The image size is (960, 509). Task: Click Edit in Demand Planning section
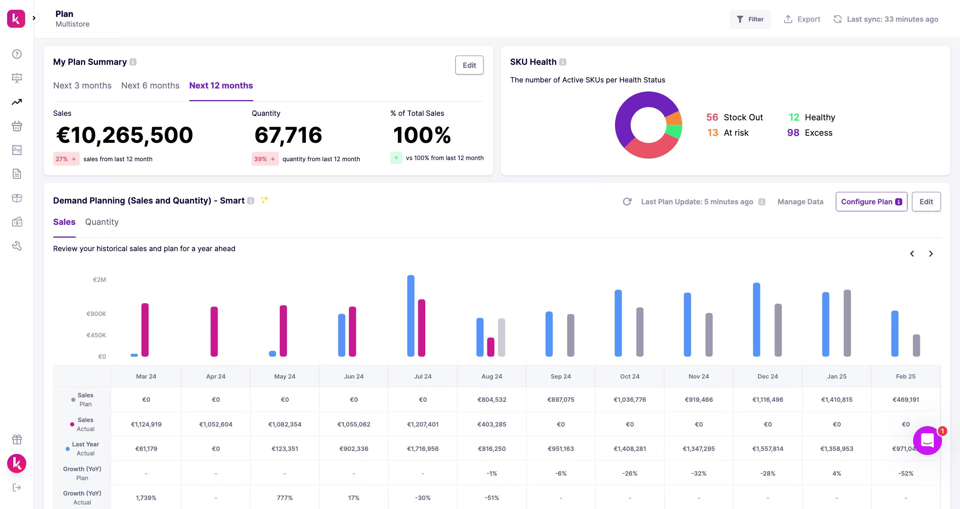[926, 202]
